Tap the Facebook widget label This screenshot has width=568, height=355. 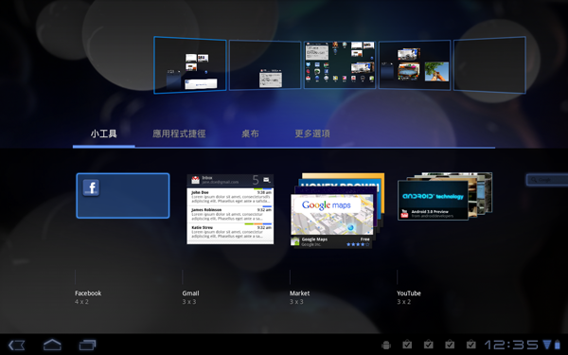pos(88,293)
